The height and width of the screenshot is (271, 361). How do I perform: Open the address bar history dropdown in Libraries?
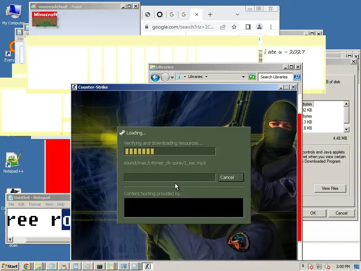point(243,77)
